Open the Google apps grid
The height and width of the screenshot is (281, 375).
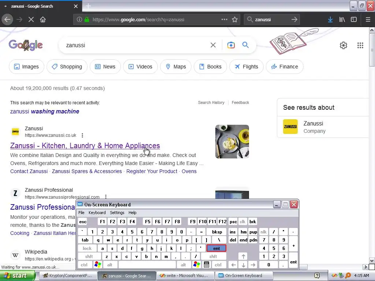click(x=360, y=45)
